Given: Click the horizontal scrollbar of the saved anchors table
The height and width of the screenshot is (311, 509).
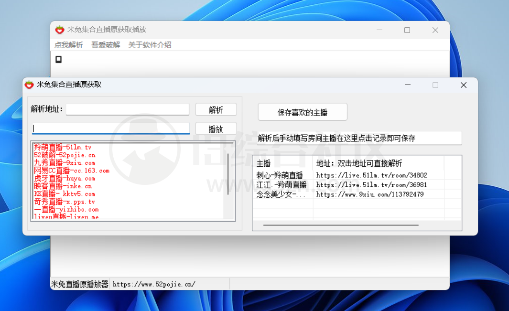Looking at the screenshot, I should [x=340, y=225].
